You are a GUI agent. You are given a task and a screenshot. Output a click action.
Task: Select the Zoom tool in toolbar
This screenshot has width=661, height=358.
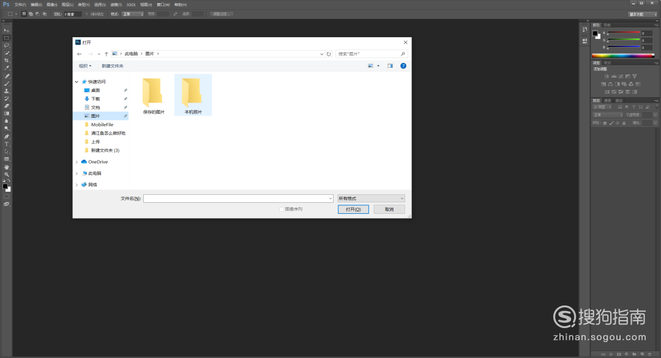pyautogui.click(x=6, y=174)
